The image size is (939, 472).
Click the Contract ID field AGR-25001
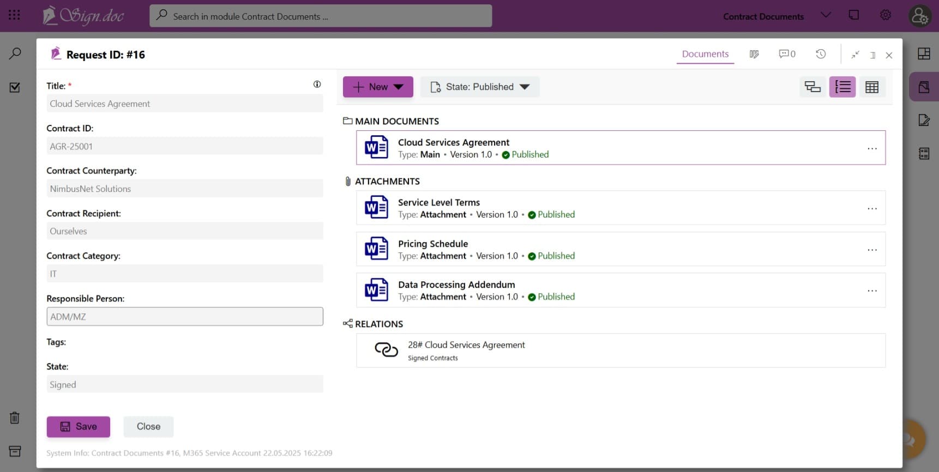(x=185, y=146)
